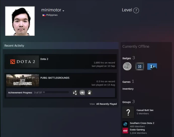The width and height of the screenshot is (174, 137).
Task: Click the 489 Members text
Action: [137, 126]
